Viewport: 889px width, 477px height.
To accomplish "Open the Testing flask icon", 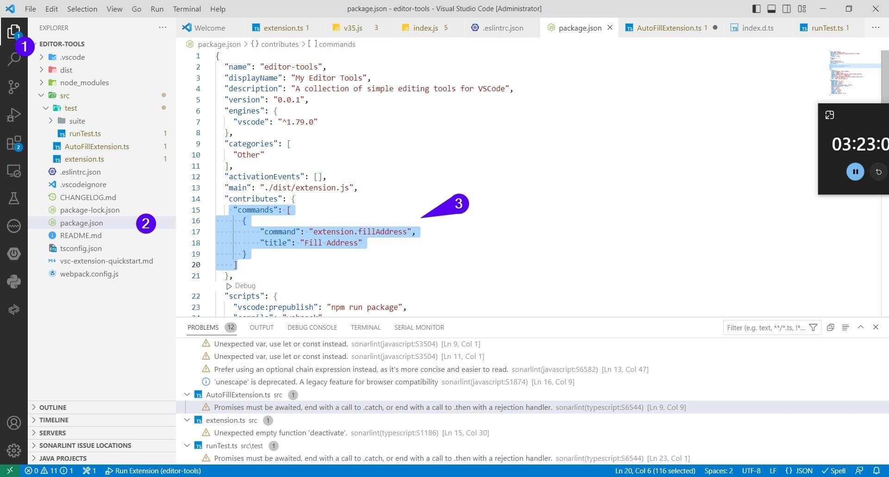I will point(14,198).
